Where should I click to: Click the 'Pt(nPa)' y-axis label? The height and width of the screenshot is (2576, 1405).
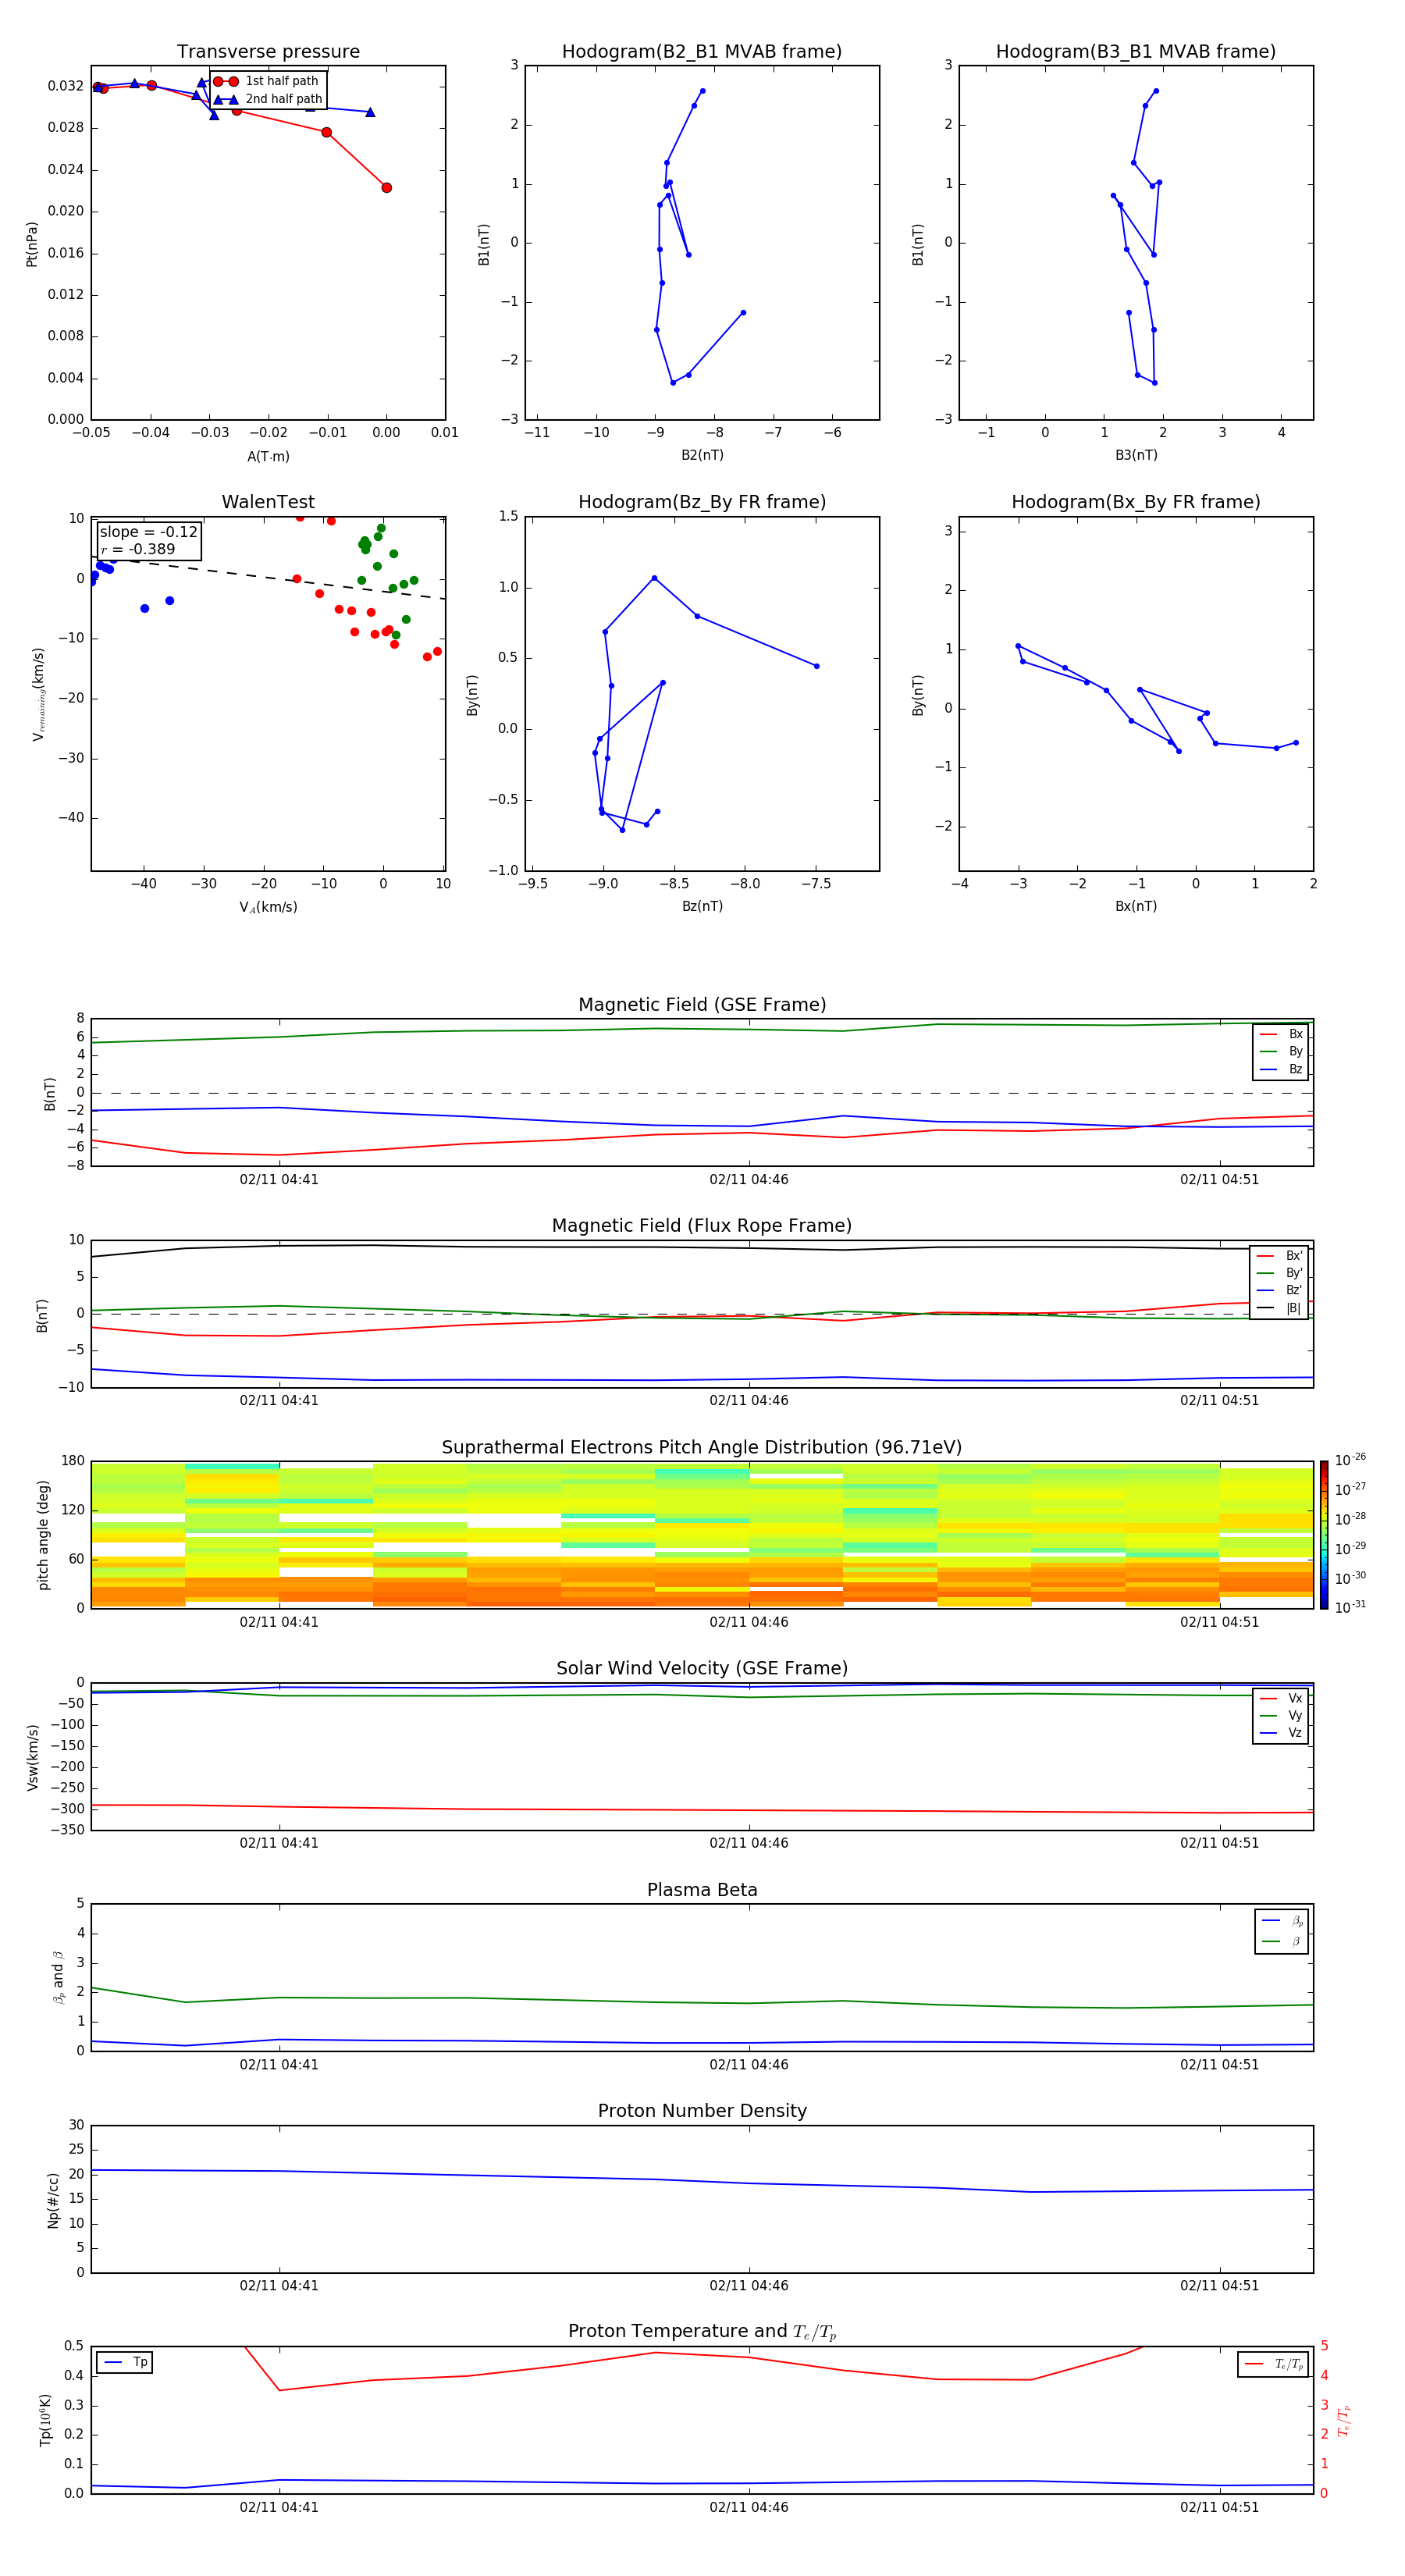coord(31,243)
